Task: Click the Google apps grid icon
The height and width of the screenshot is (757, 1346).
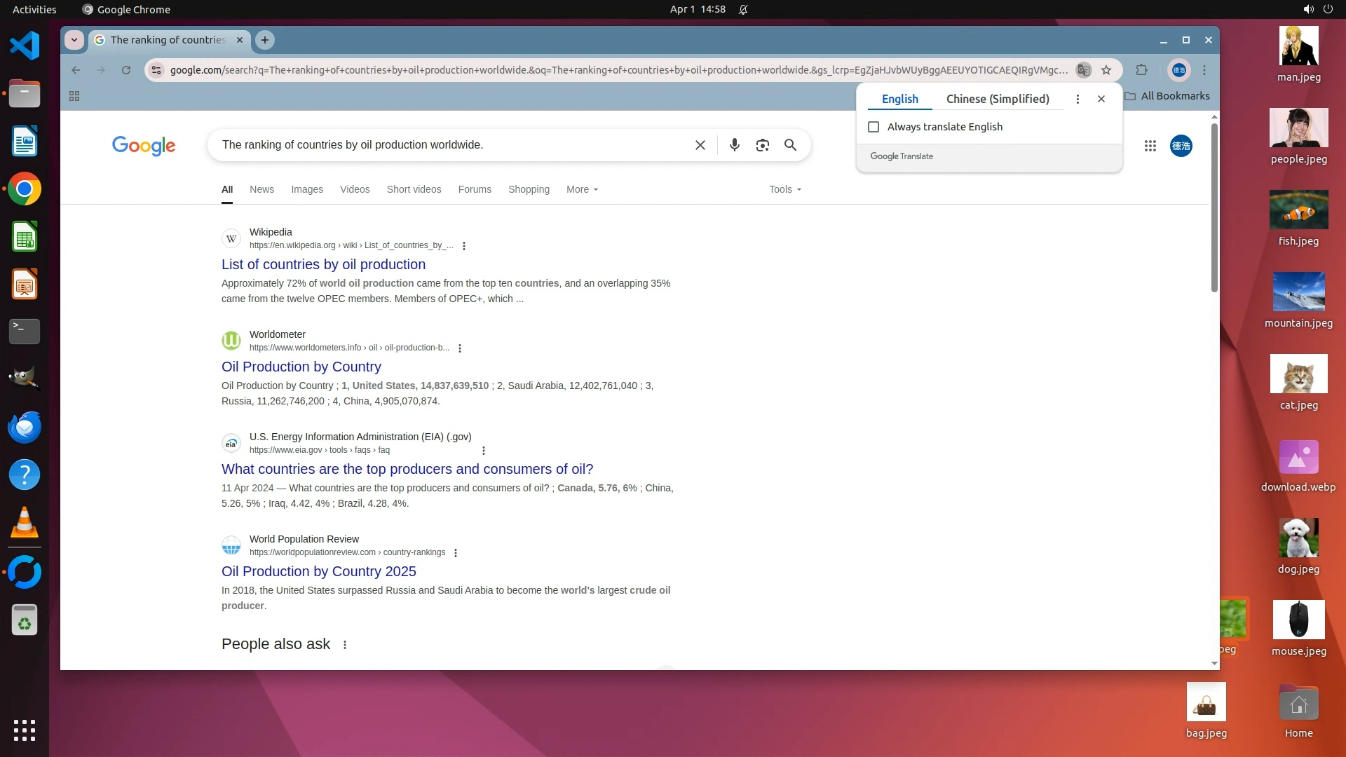Action: tap(1150, 146)
